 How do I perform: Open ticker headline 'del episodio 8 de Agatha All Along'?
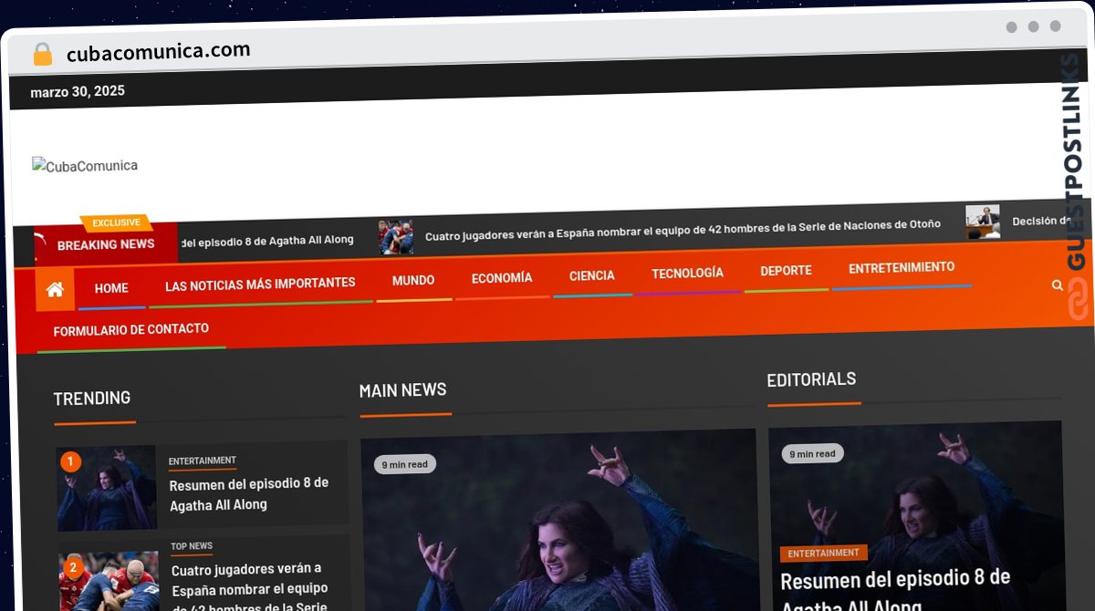pyautogui.click(x=267, y=240)
